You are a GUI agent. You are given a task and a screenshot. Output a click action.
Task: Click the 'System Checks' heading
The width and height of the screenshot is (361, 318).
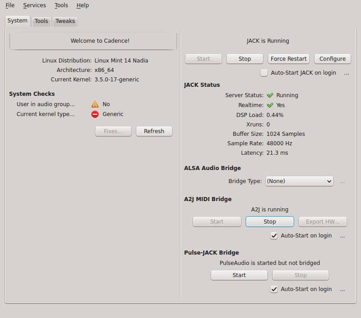(32, 94)
